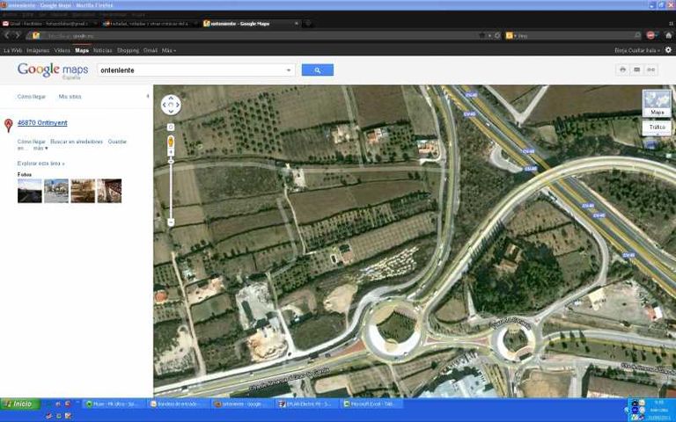Click the red location marker A
This screenshot has height=422, width=676.
pos(9,125)
